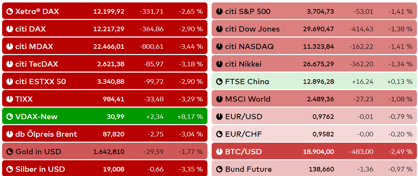Click the clock icon beside Xetra DAX
This screenshot has height=176, width=418.
point(10,12)
